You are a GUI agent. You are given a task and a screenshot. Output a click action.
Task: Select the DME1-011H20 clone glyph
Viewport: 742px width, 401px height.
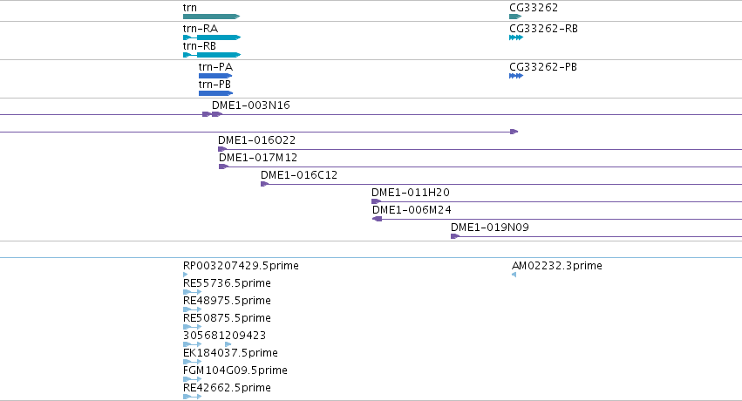[376, 201]
